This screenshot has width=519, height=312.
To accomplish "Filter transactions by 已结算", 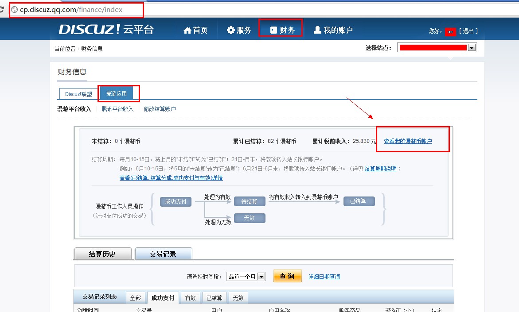I will (214, 298).
